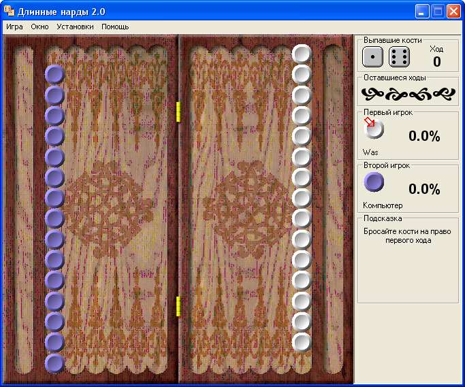Select the topmost white checker on the board
This screenshot has width=465, height=387.
coord(302,54)
